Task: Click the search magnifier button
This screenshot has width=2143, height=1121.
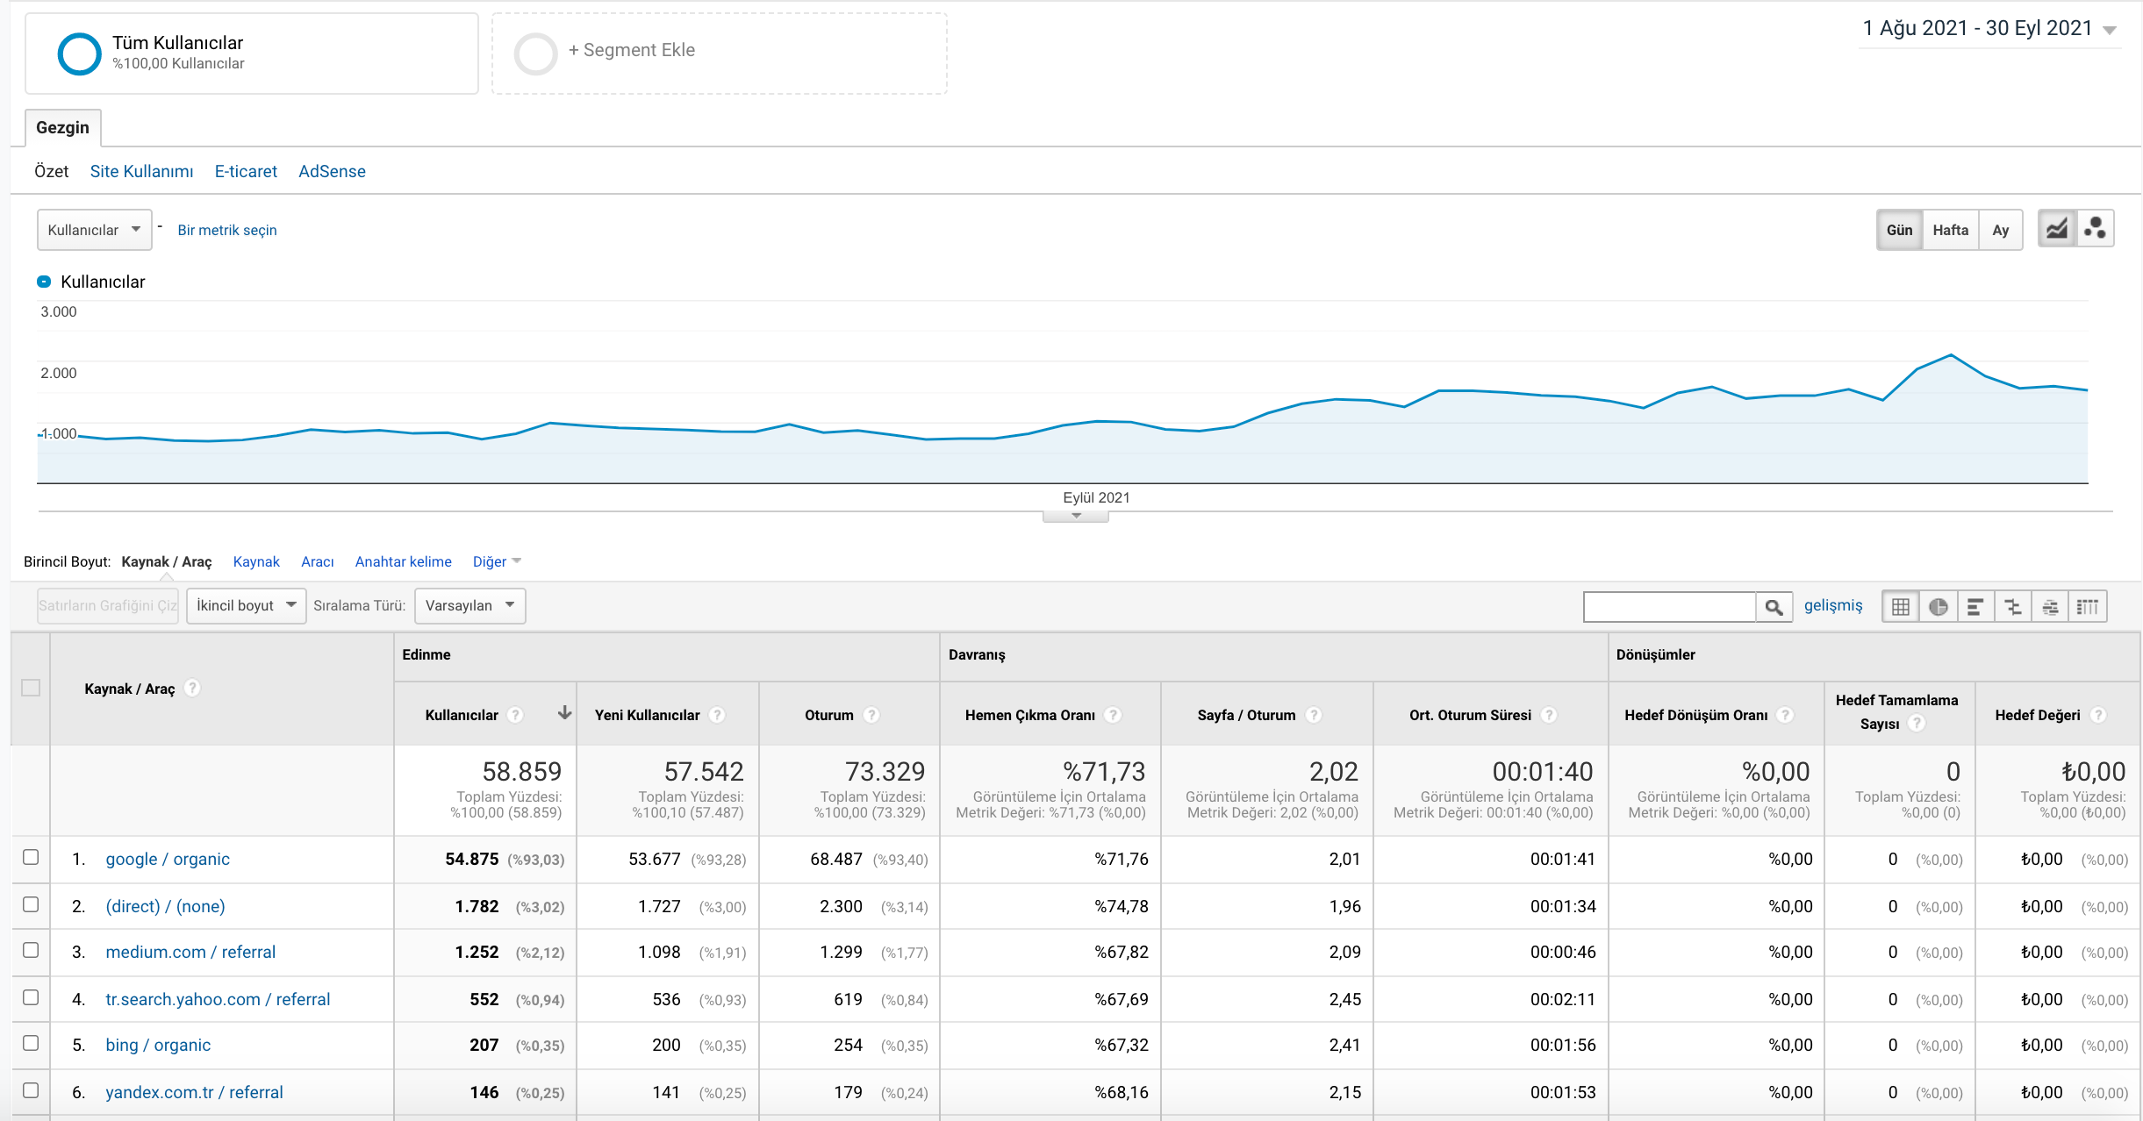Action: (1774, 606)
